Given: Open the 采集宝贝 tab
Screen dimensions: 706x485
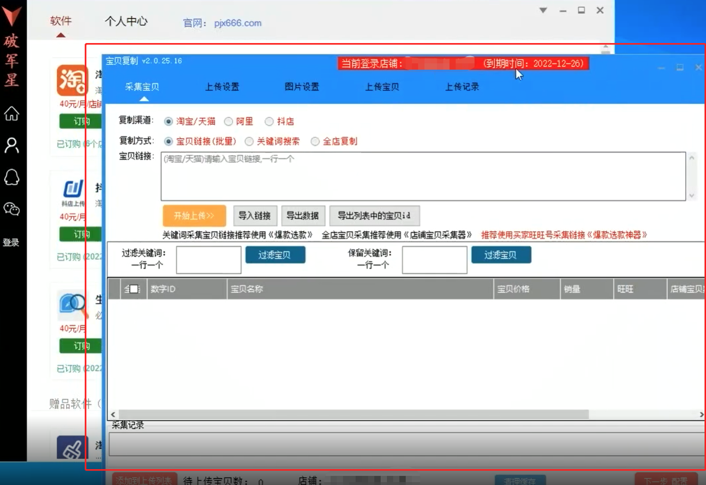Looking at the screenshot, I should point(142,87).
